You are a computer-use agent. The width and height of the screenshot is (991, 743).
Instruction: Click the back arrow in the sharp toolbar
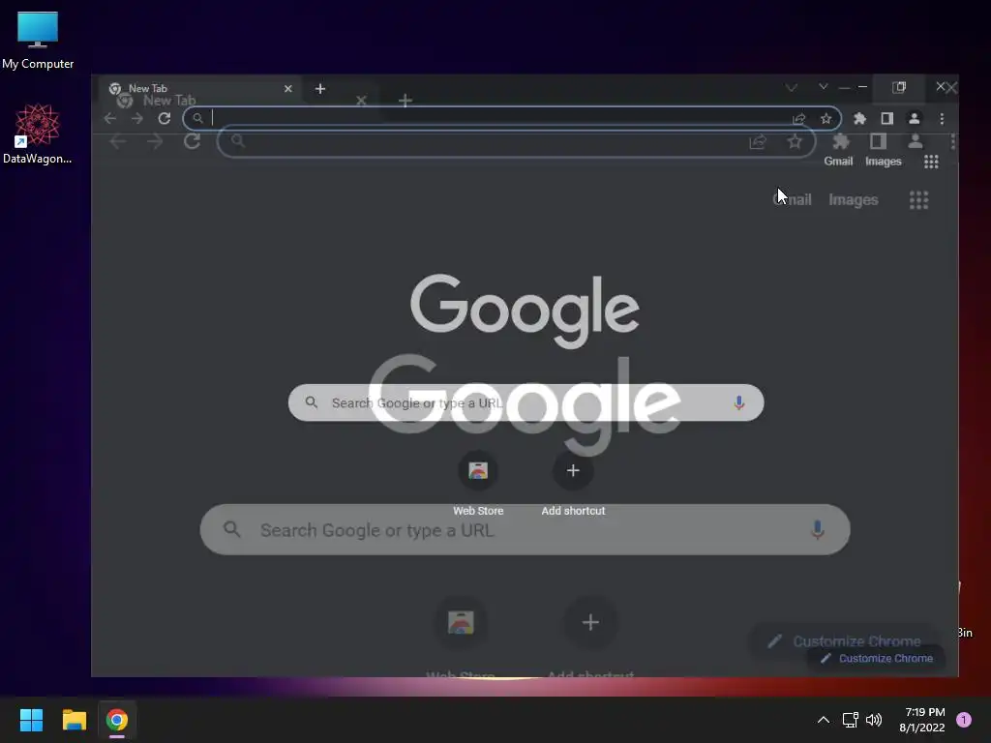110,118
